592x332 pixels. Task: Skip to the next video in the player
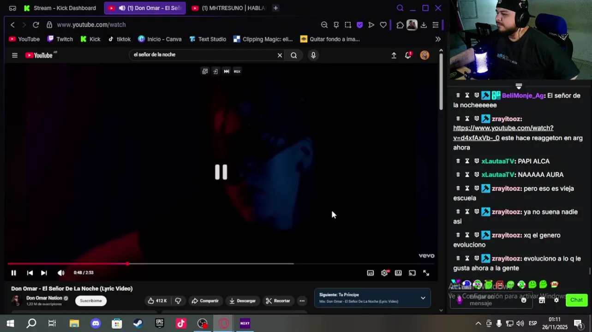pyautogui.click(x=44, y=273)
